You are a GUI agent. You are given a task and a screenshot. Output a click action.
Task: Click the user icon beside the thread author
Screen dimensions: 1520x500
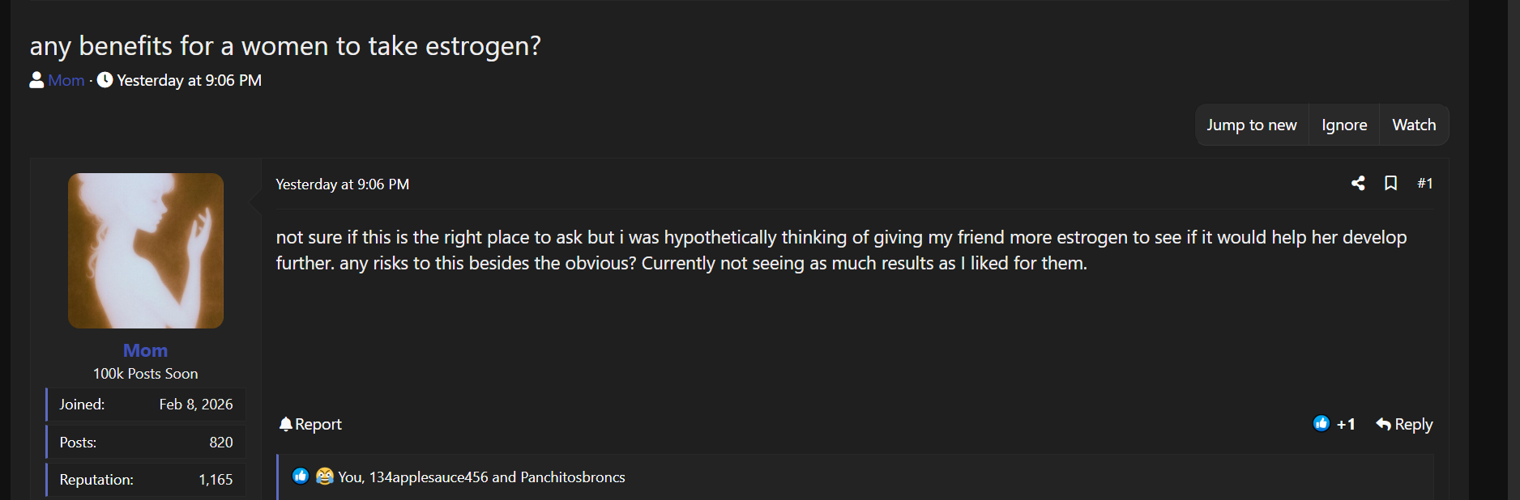tap(36, 80)
